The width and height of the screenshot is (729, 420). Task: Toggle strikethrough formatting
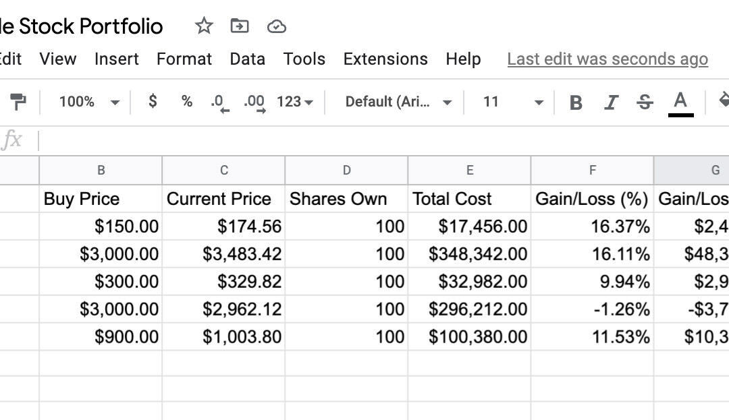645,102
